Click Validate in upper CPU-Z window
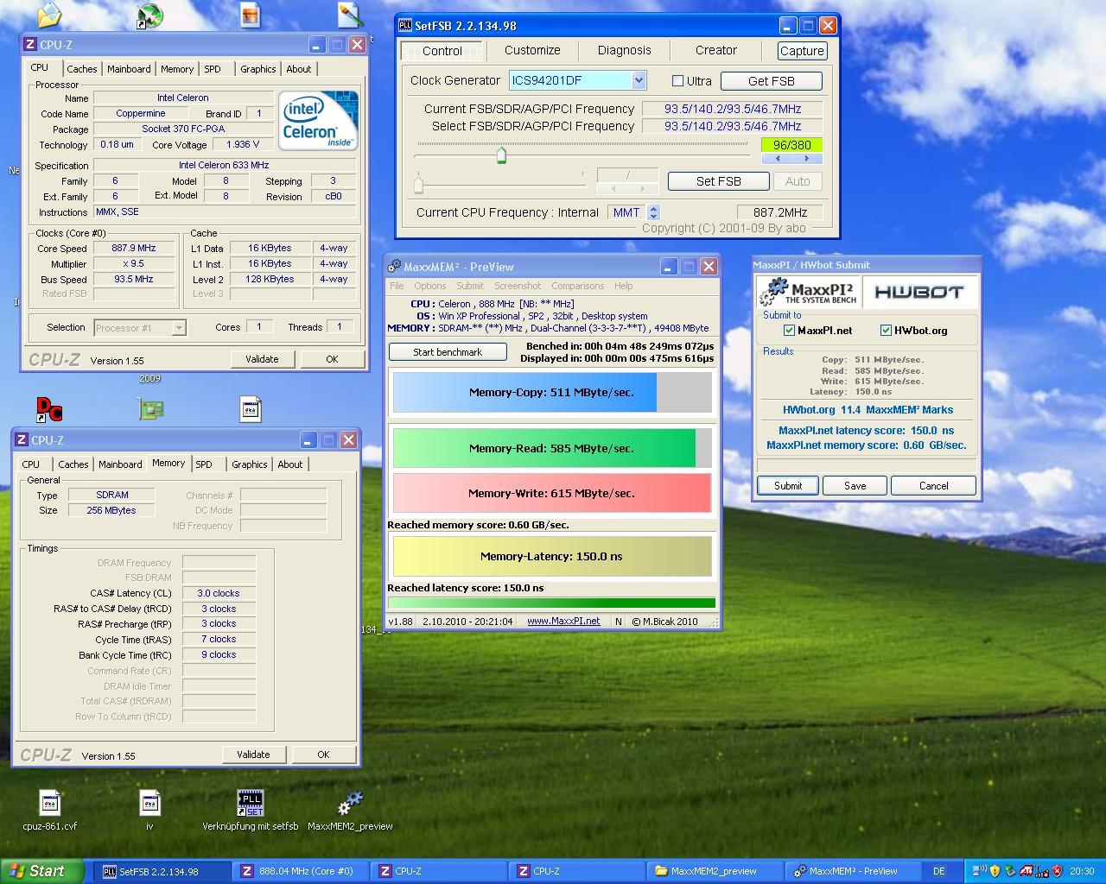The width and height of the screenshot is (1106, 884). pyautogui.click(x=262, y=359)
